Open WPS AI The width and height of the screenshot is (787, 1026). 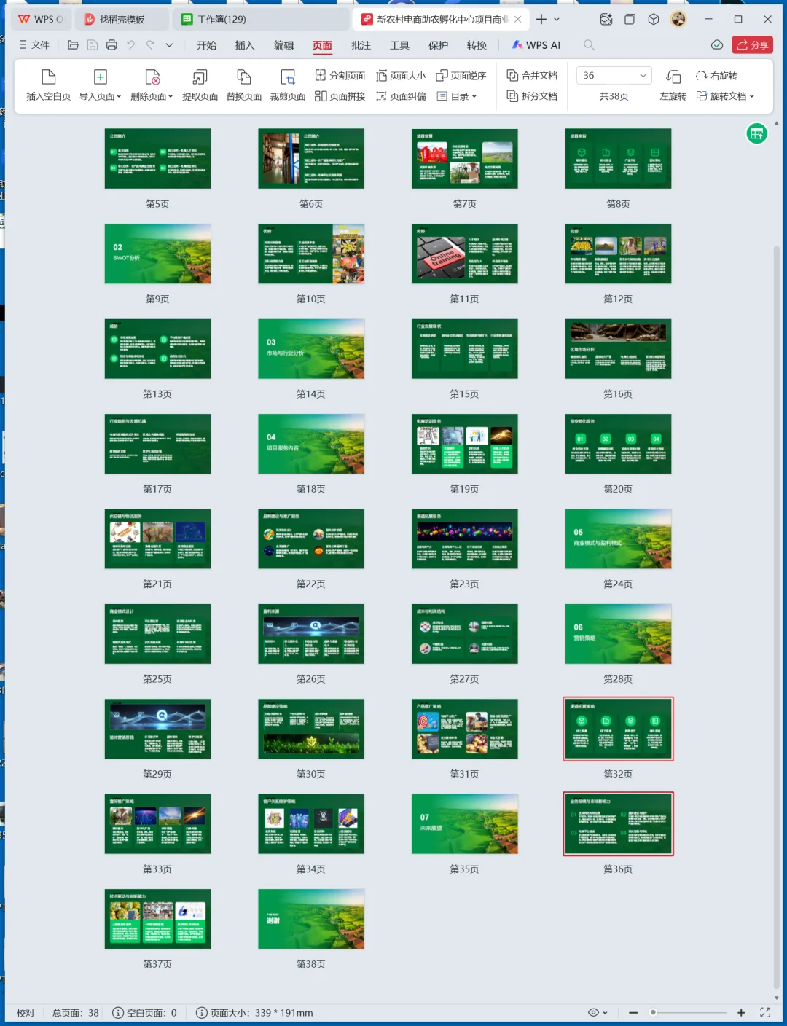(x=536, y=45)
